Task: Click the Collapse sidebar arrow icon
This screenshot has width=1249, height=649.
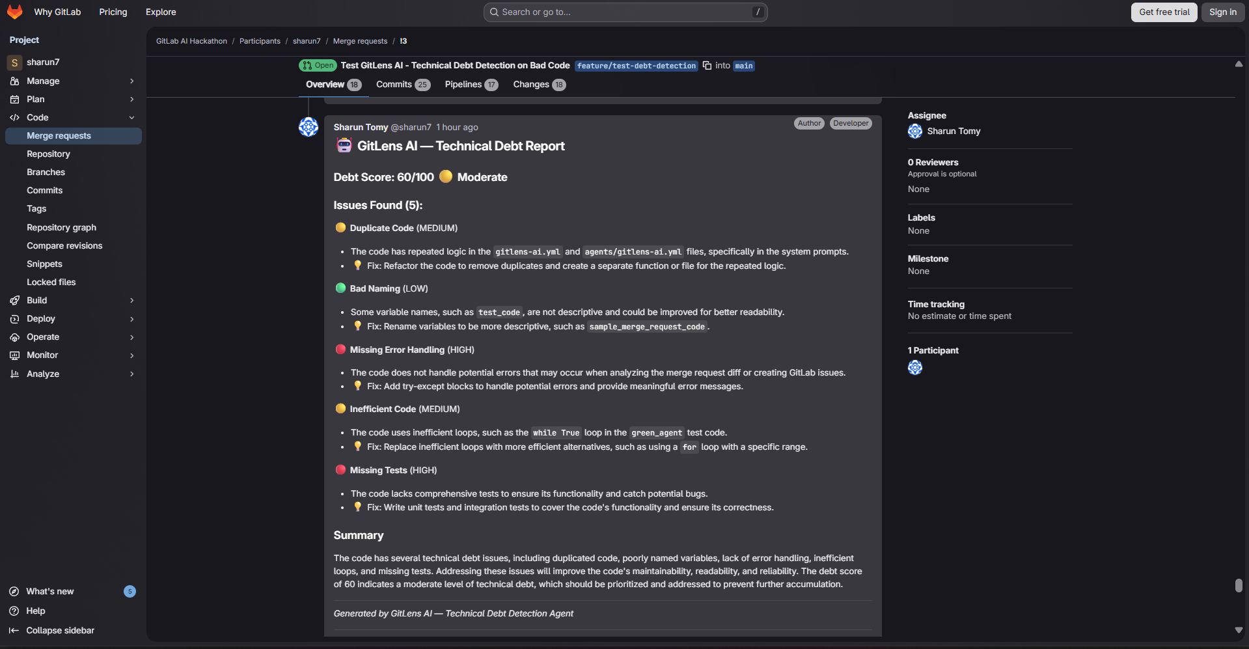Action: tap(14, 631)
